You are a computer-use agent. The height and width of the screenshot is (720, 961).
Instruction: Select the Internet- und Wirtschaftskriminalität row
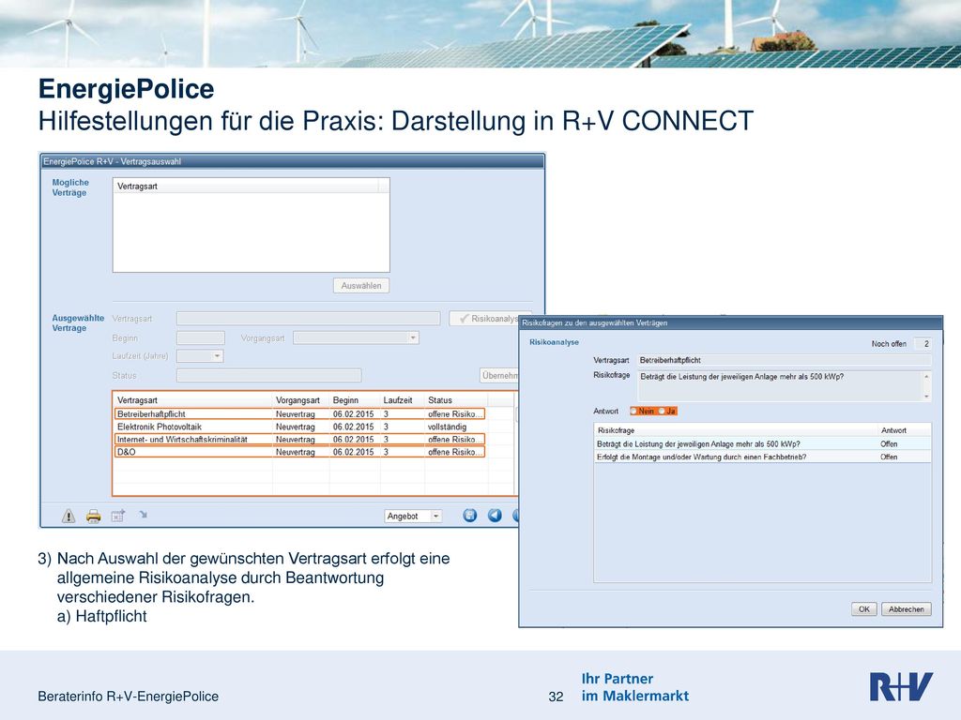click(299, 440)
